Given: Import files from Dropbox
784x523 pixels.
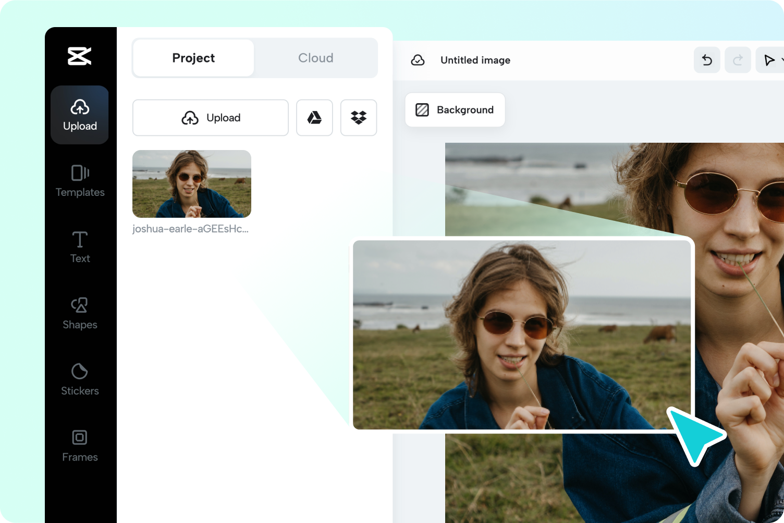Looking at the screenshot, I should pyautogui.click(x=359, y=118).
